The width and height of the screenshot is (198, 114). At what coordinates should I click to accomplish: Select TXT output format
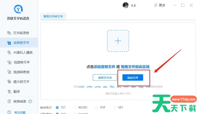point(61,107)
